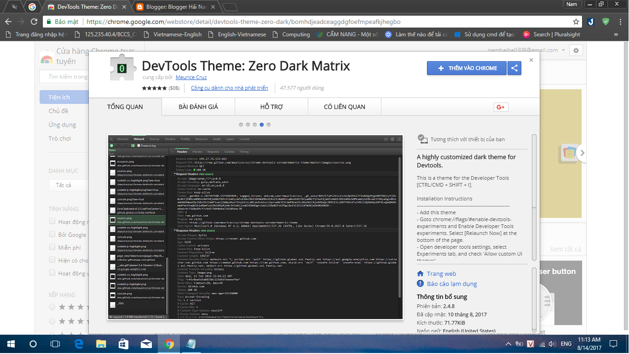629x354 pixels.
Task: Open Cortana search circle on taskbar
Action: click(33, 344)
